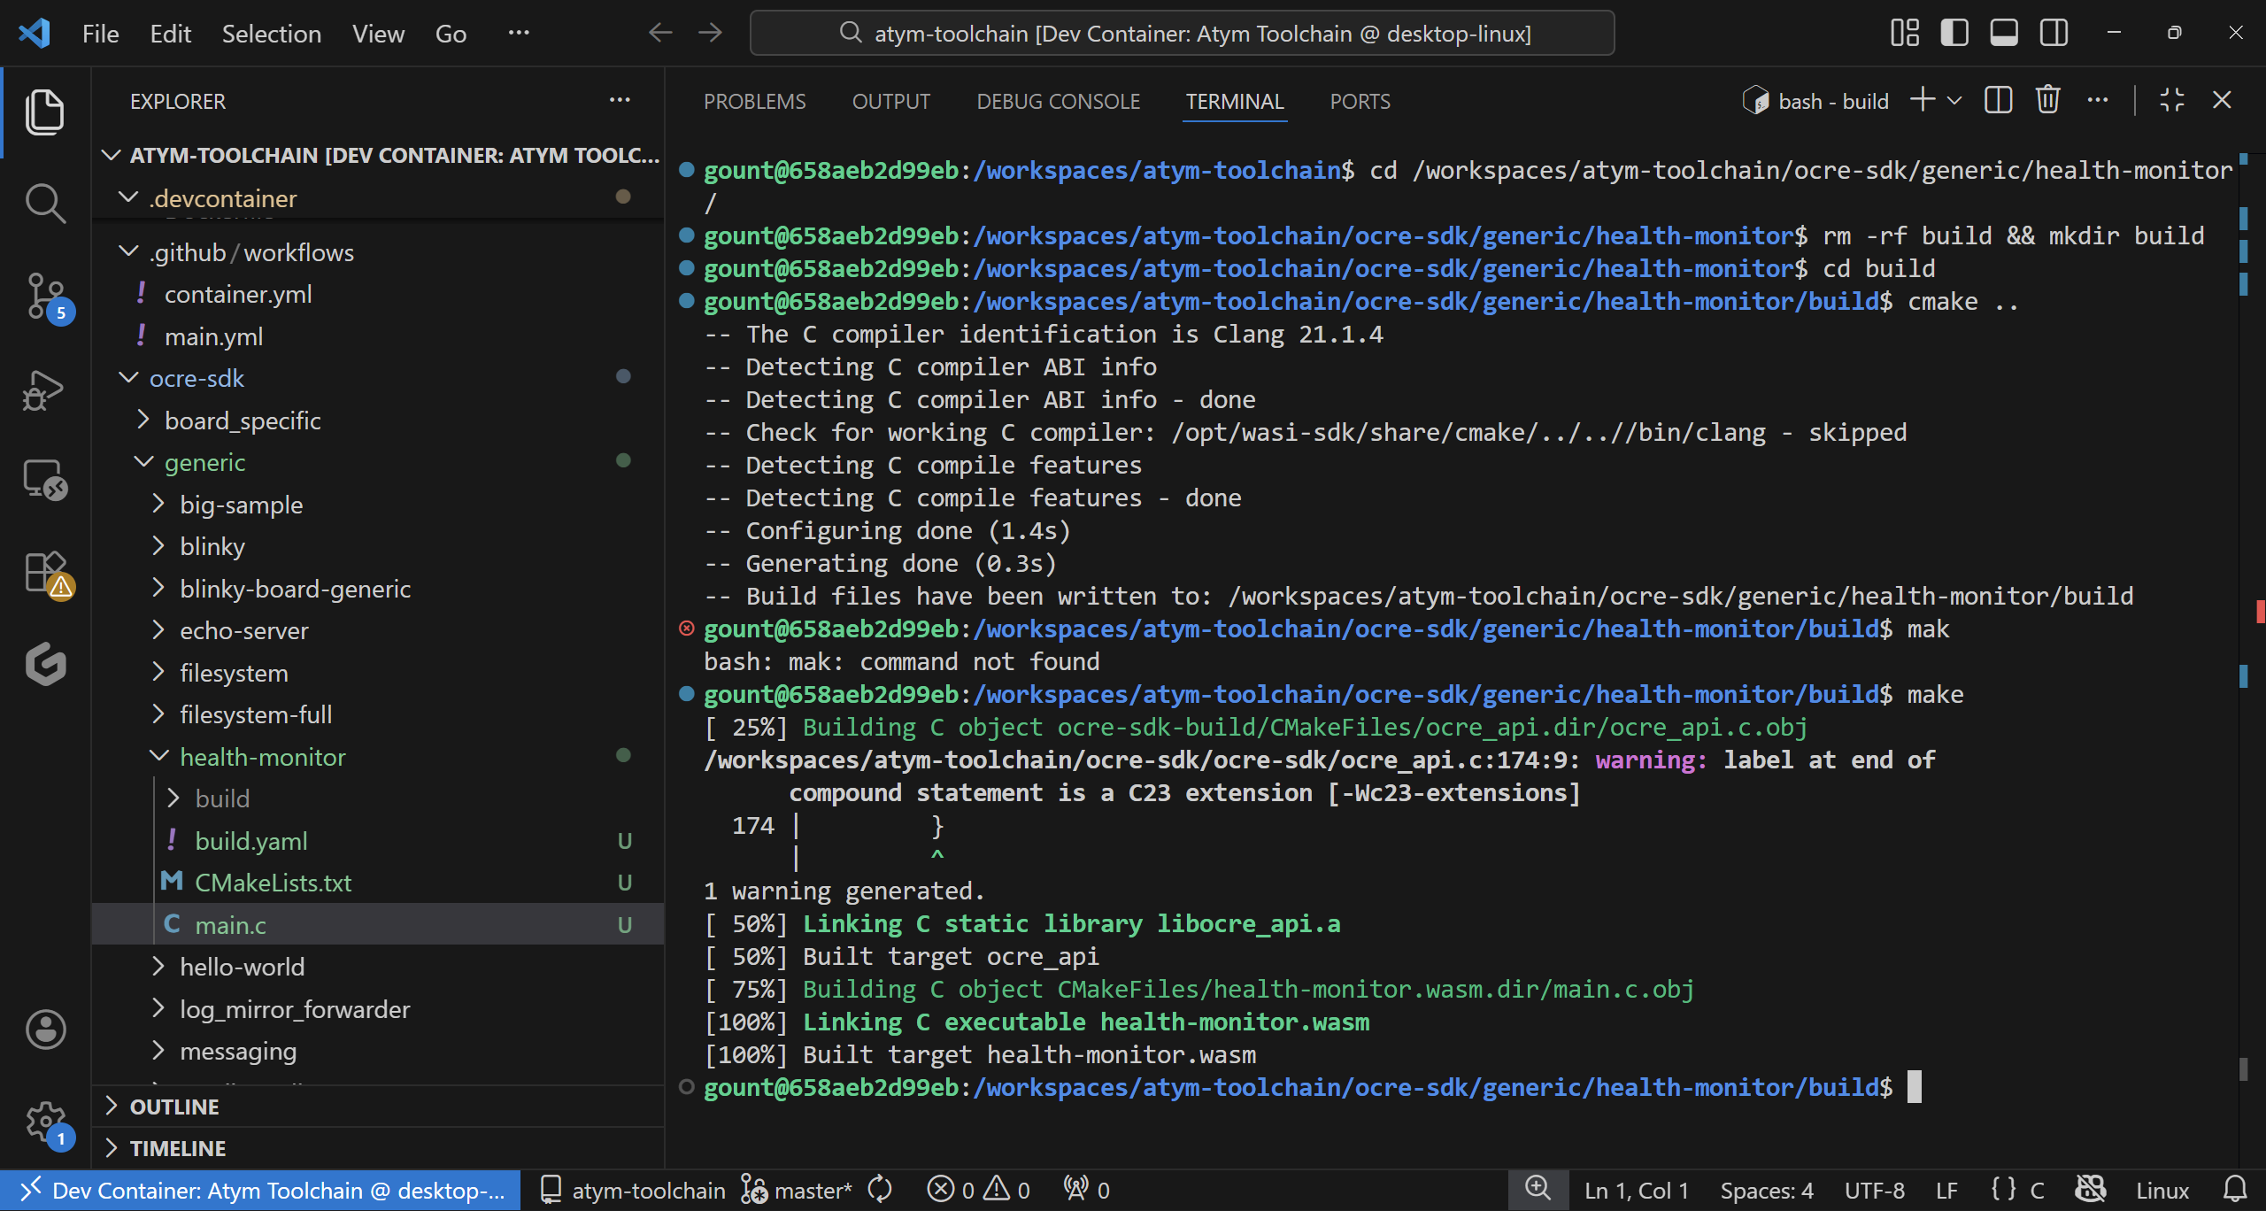
Task: Open the Selection menu
Action: (x=271, y=33)
